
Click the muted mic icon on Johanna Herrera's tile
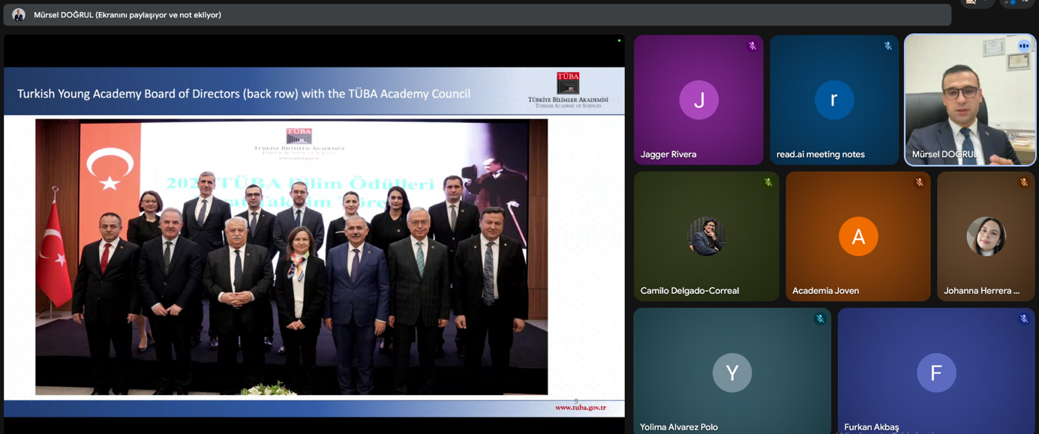(1023, 182)
